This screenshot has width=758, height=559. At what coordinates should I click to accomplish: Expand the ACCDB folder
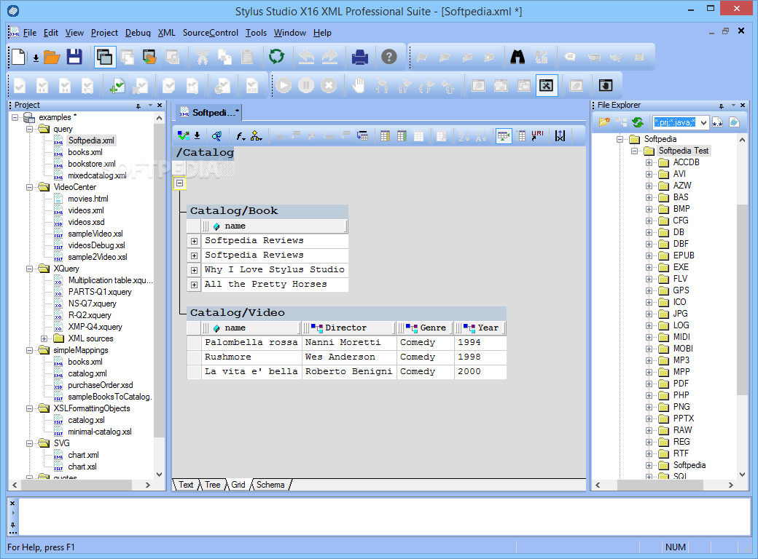tap(649, 163)
